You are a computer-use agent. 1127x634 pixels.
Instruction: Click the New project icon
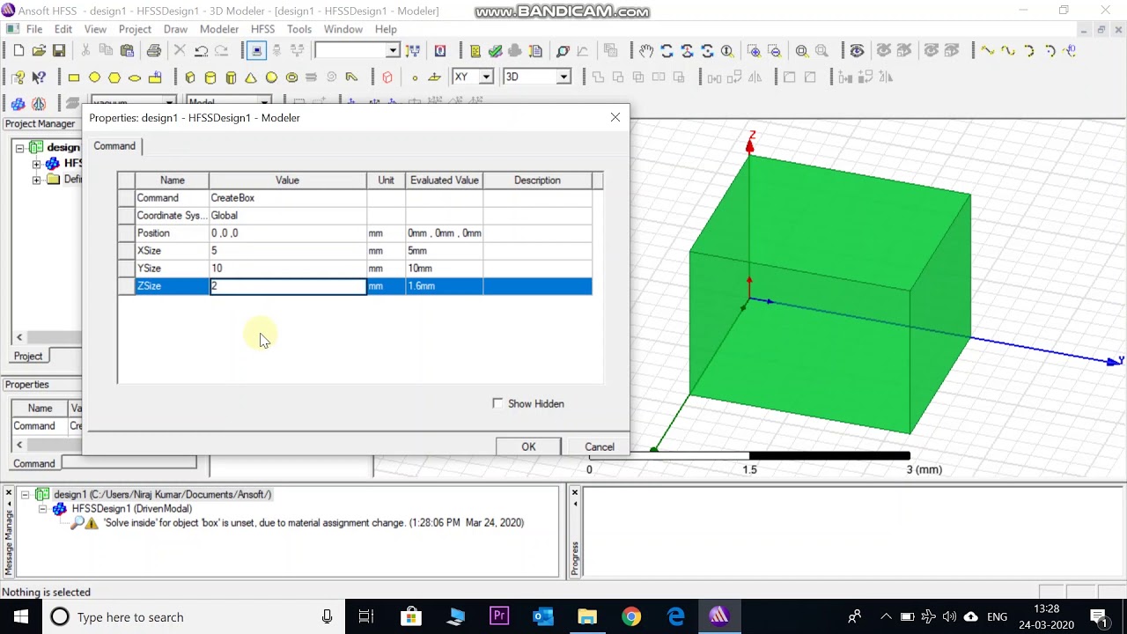18,51
